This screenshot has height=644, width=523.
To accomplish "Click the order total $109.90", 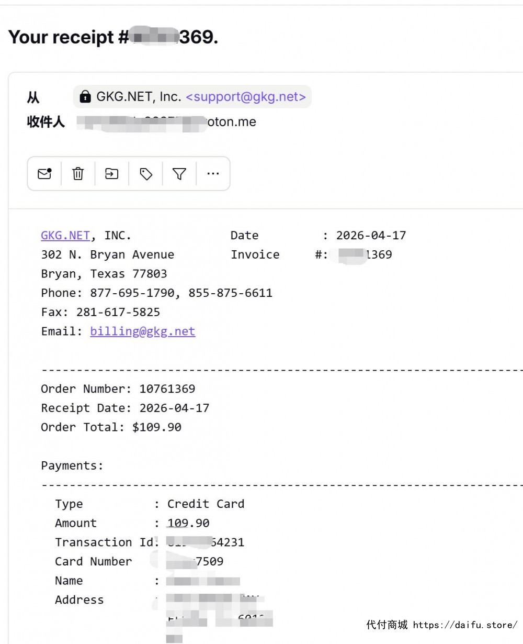I will pos(156,427).
